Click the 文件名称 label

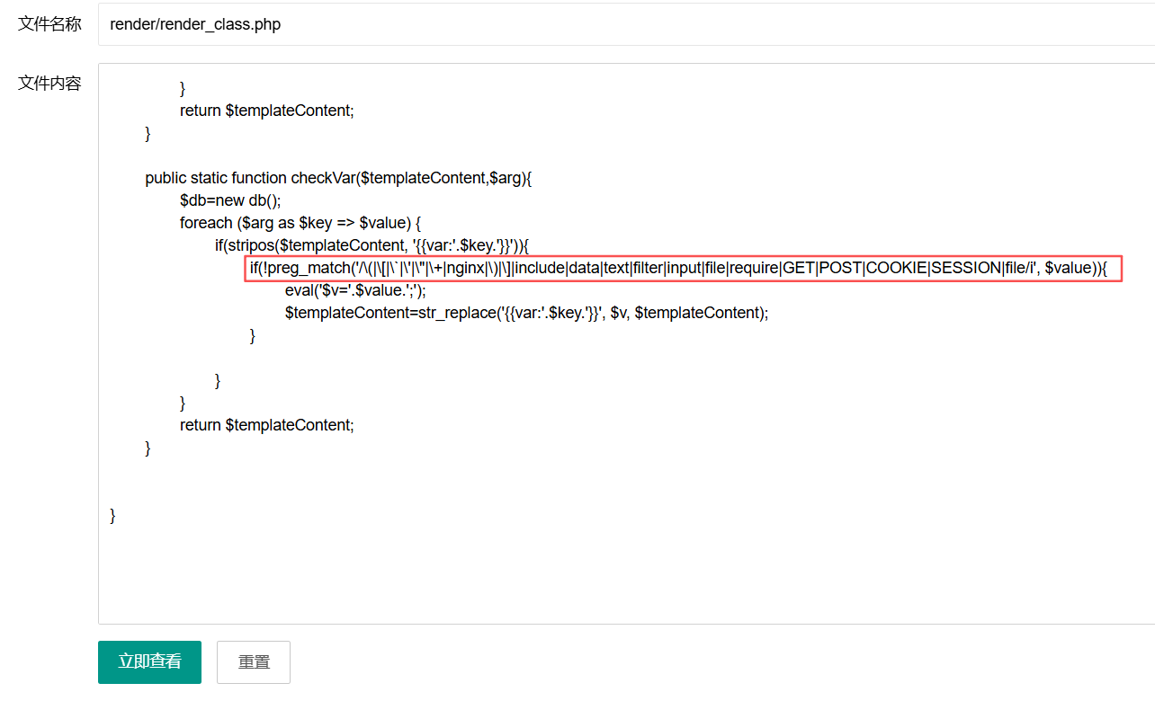pos(49,24)
